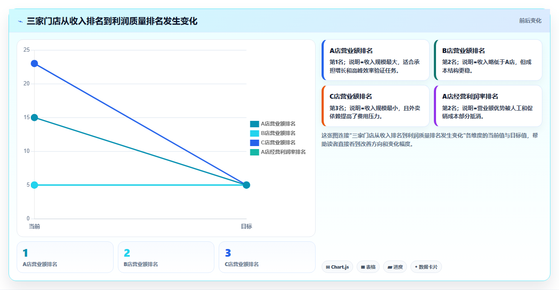The width and height of the screenshot is (559, 290).
Task: Click the y-axis value 10
Action: [x=26, y=151]
